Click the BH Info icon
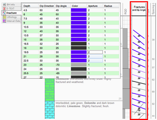157x120 pixels. click(4, 4)
